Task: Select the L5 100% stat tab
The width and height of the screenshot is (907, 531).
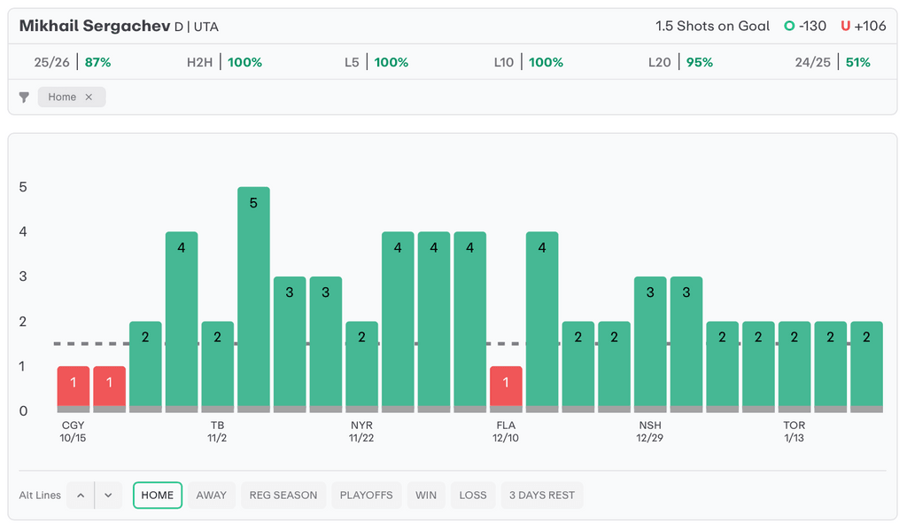Action: [376, 62]
